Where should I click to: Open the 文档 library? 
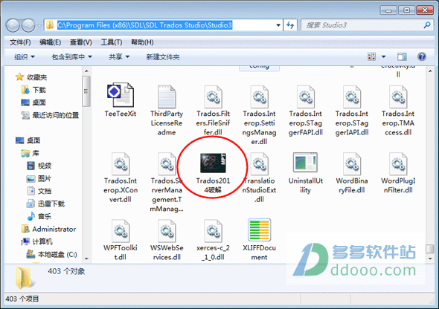(x=39, y=191)
